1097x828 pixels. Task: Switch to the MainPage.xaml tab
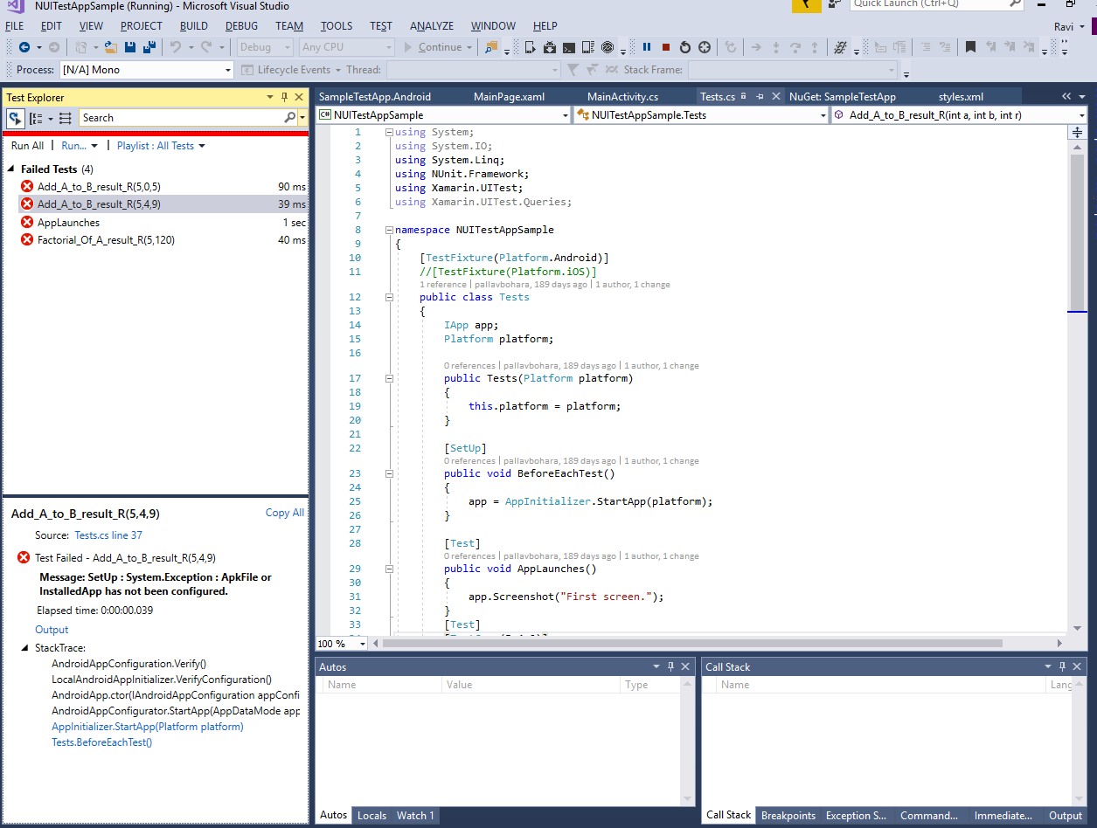pyautogui.click(x=509, y=97)
